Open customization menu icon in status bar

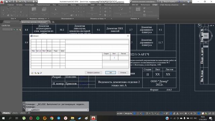pyautogui.click(x=213, y=114)
